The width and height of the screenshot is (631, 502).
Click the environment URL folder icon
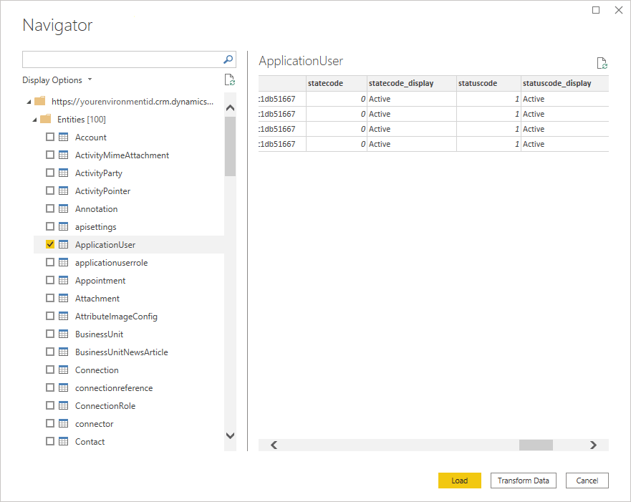40,101
